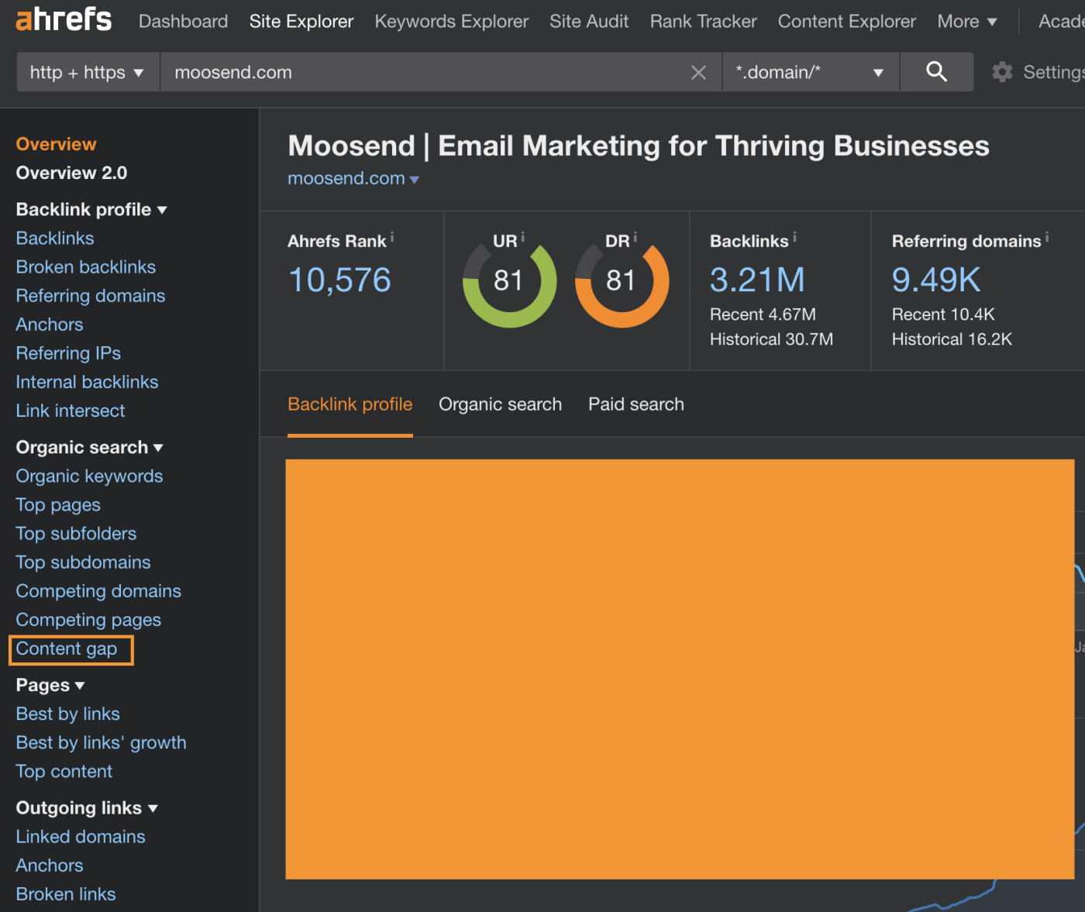Expand the More menu
The width and height of the screenshot is (1085, 912).
[x=966, y=21]
